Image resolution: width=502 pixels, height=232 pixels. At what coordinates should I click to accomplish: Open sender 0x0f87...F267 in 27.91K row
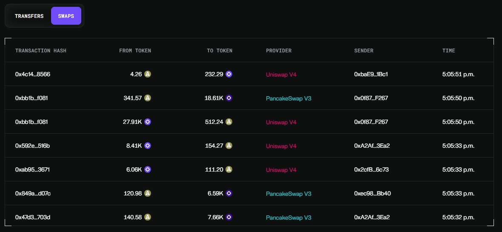(x=371, y=122)
